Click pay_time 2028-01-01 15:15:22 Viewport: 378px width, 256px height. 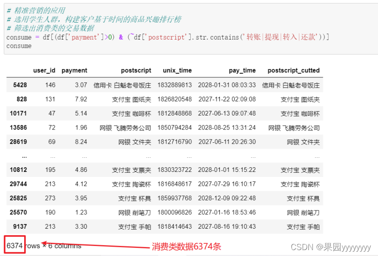[227, 170]
